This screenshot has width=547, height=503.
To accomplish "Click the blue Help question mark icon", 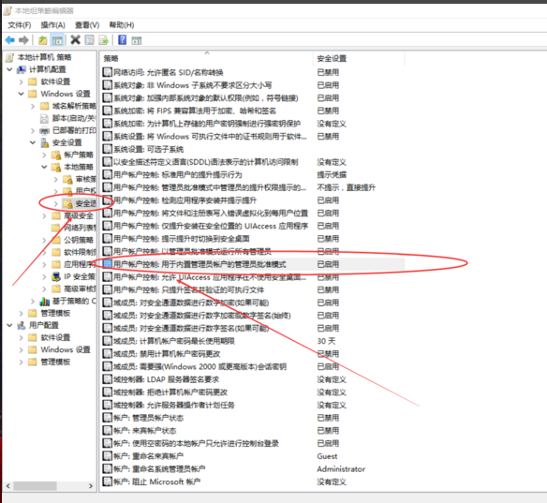I will 122,39.
